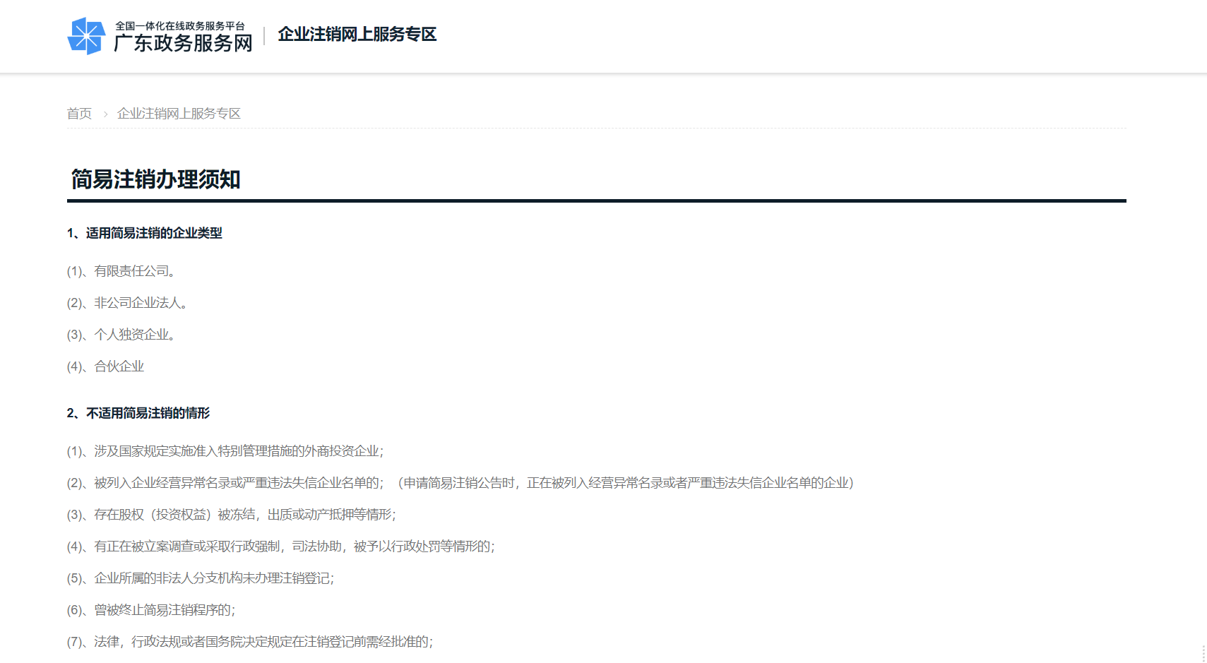Go to 首页 in the breadcrumb

[x=79, y=114]
